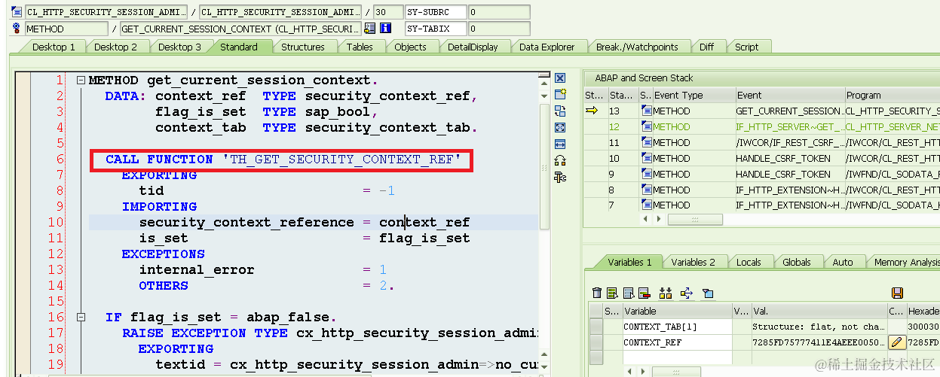Click the stack table horizontal scrollbar
The height and width of the screenshot is (377, 940).
pos(694,220)
